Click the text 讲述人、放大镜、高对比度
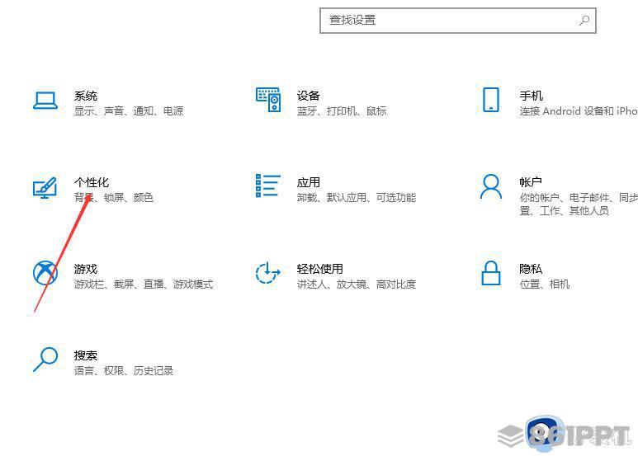Screen dimensions: 638x456 click(357, 284)
